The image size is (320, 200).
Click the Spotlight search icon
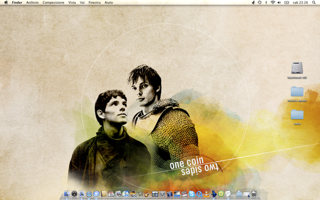(314, 3)
